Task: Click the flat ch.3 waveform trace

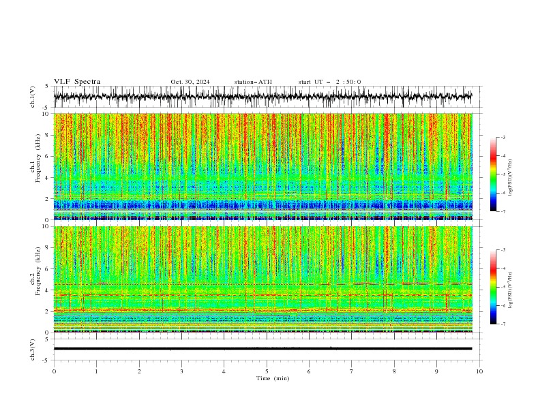Action: pos(262,349)
